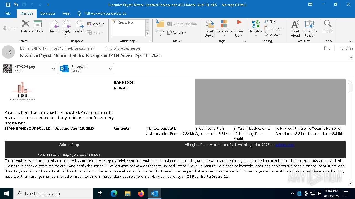Delete the message with Delete button
The height and width of the screenshot is (199, 355).
[x=26, y=27]
